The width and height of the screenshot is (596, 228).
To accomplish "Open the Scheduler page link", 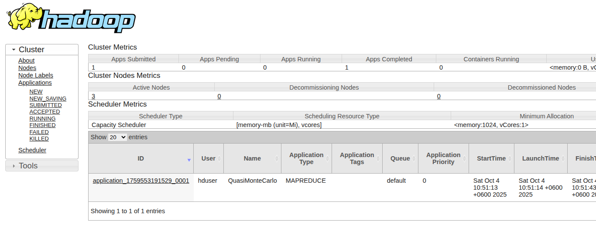I will tap(32, 150).
